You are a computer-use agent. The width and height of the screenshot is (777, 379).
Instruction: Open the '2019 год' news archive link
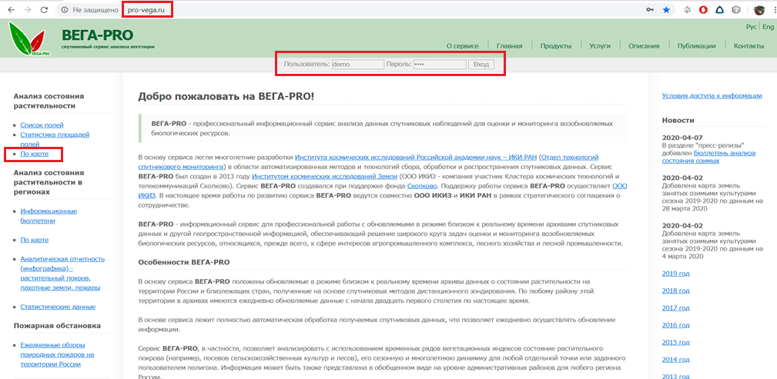[675, 274]
